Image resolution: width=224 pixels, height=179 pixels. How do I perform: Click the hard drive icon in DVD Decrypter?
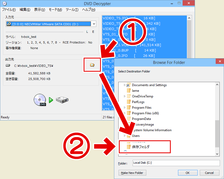point(62,100)
